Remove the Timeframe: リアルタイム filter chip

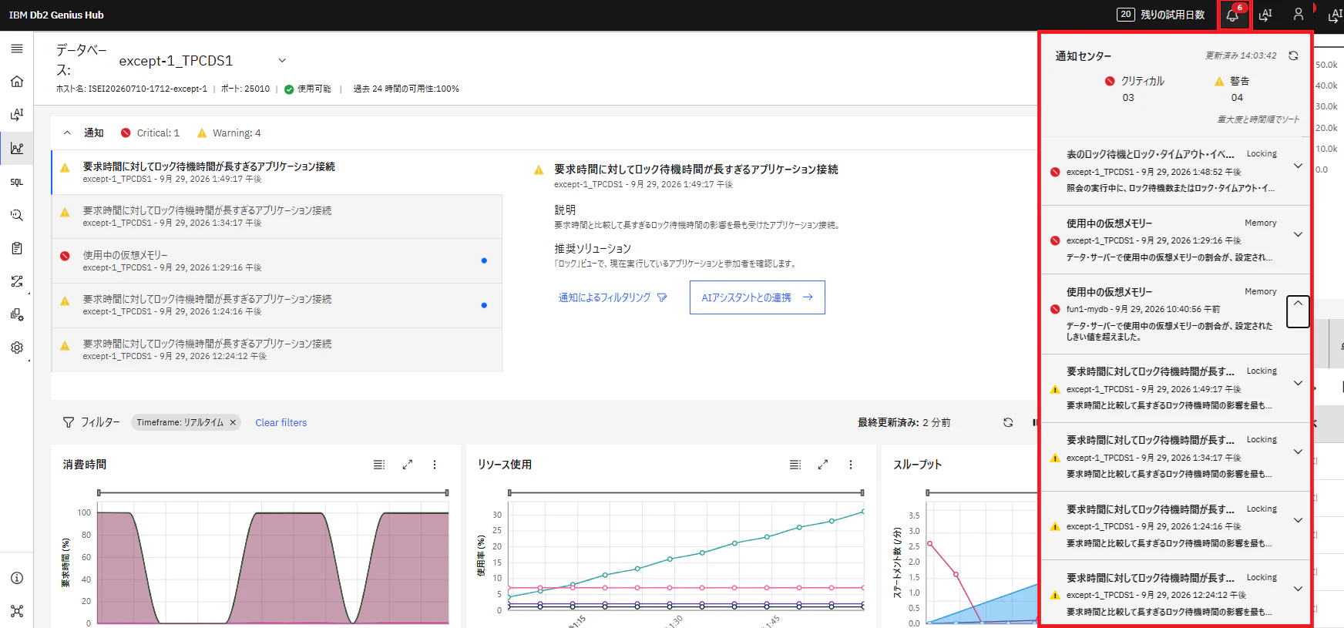click(x=233, y=422)
